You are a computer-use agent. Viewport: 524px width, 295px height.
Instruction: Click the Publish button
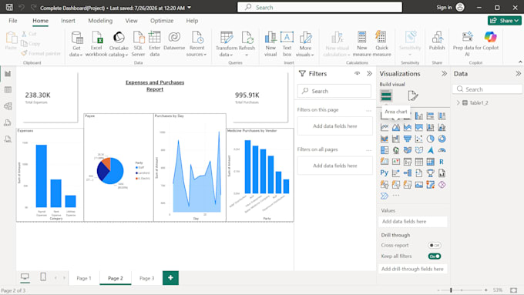(x=437, y=41)
